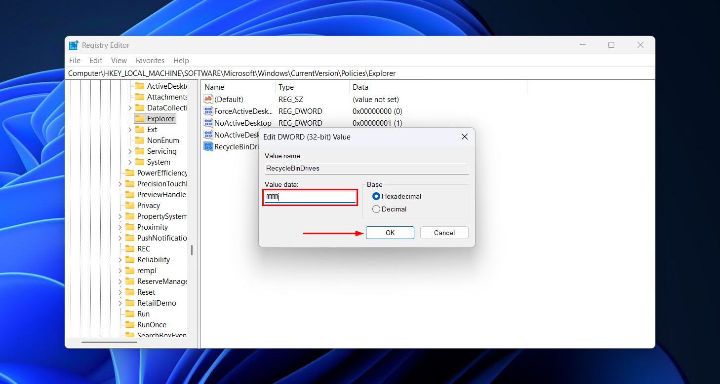The width and height of the screenshot is (720, 384).
Task: Expand the Servicing tree node
Action: point(130,151)
